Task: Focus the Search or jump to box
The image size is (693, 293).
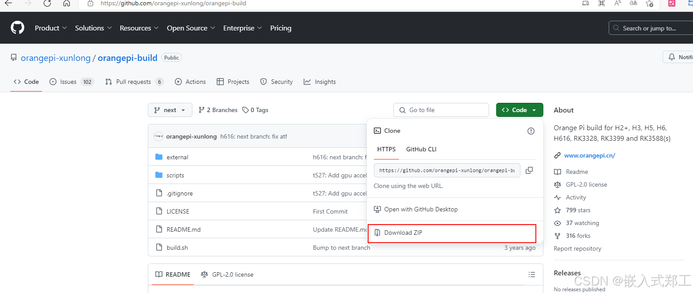Action: (651, 28)
